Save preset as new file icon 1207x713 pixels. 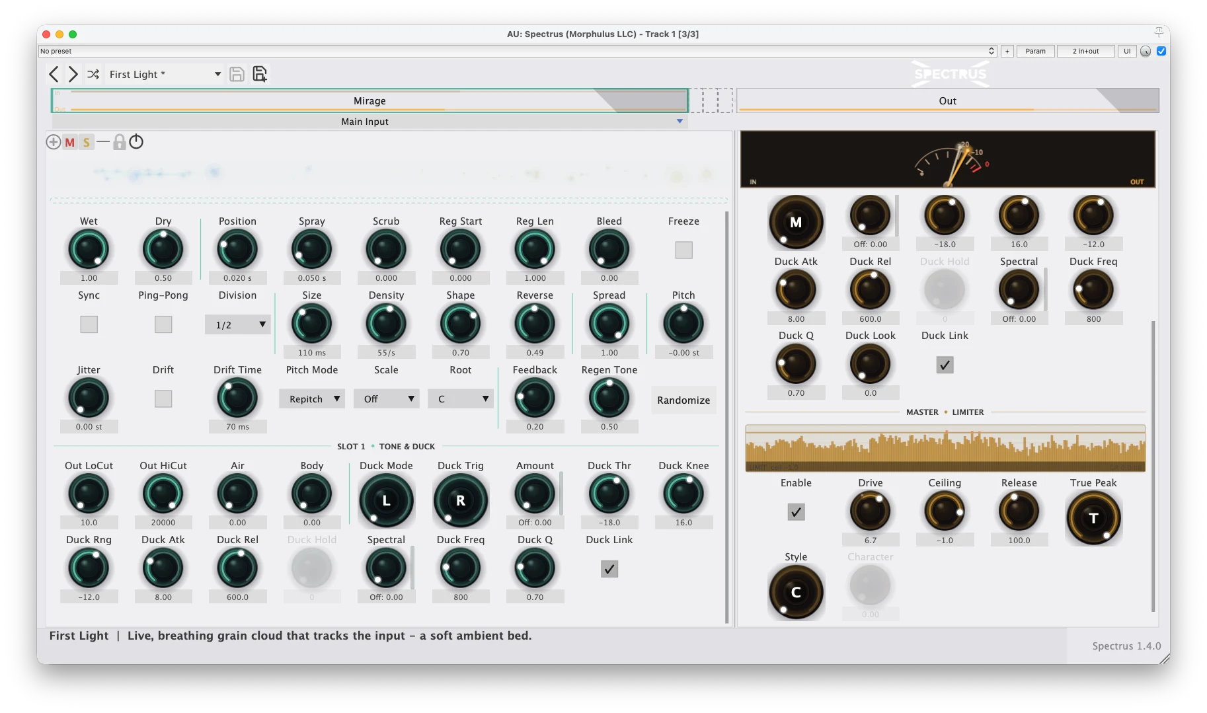click(x=260, y=74)
